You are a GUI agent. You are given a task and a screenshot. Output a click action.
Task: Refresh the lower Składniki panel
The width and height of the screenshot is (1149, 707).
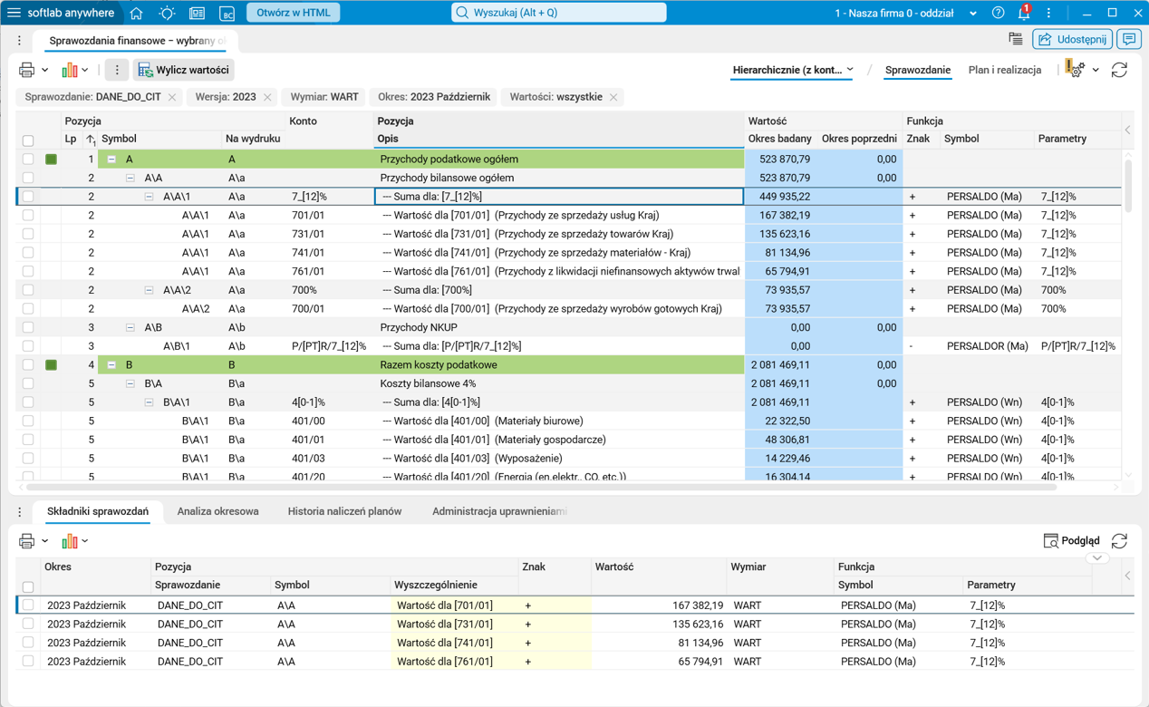click(x=1119, y=541)
